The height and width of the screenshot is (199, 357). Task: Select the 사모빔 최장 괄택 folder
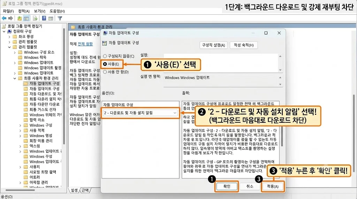[43, 172]
